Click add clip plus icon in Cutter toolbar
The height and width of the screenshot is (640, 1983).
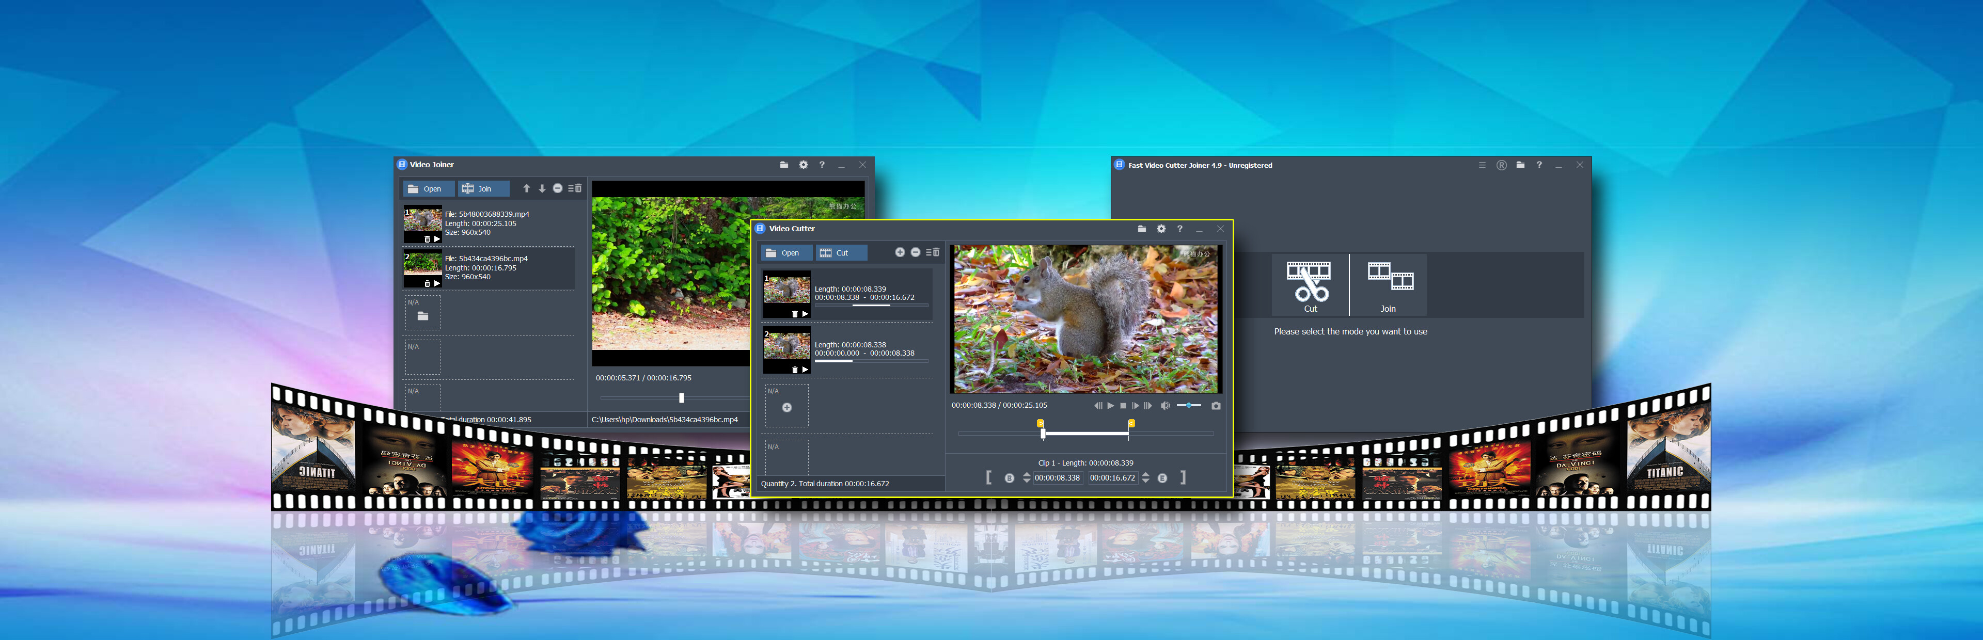(x=899, y=252)
